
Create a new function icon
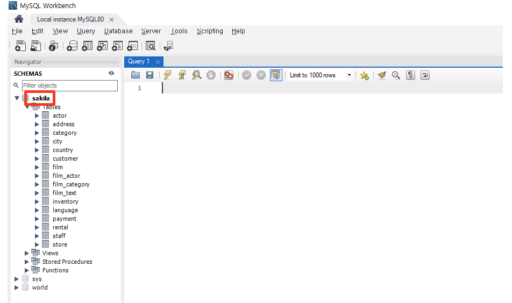click(x=132, y=46)
